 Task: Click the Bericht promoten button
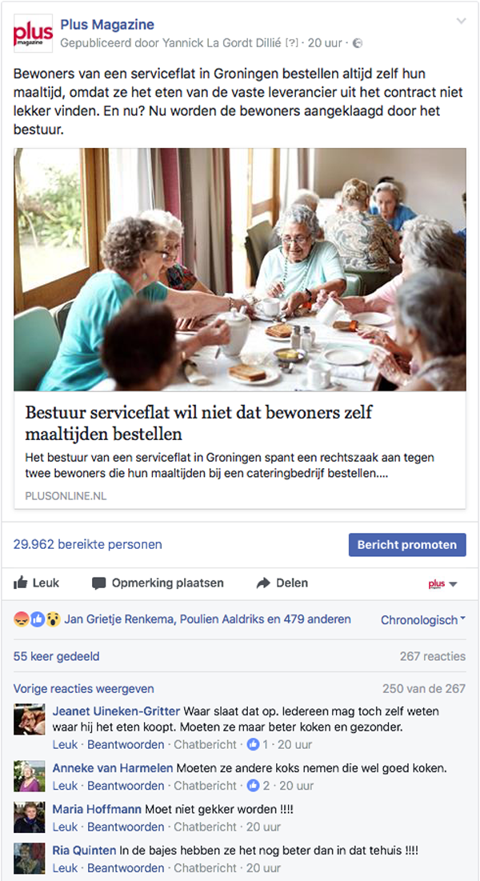407,545
